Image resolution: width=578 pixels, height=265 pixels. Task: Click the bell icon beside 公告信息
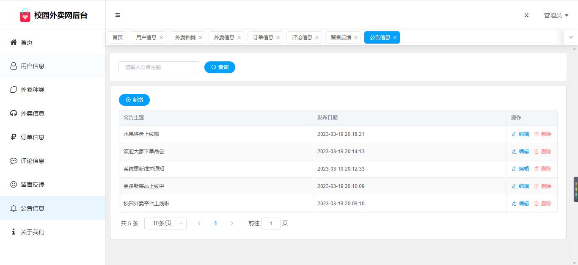14,208
